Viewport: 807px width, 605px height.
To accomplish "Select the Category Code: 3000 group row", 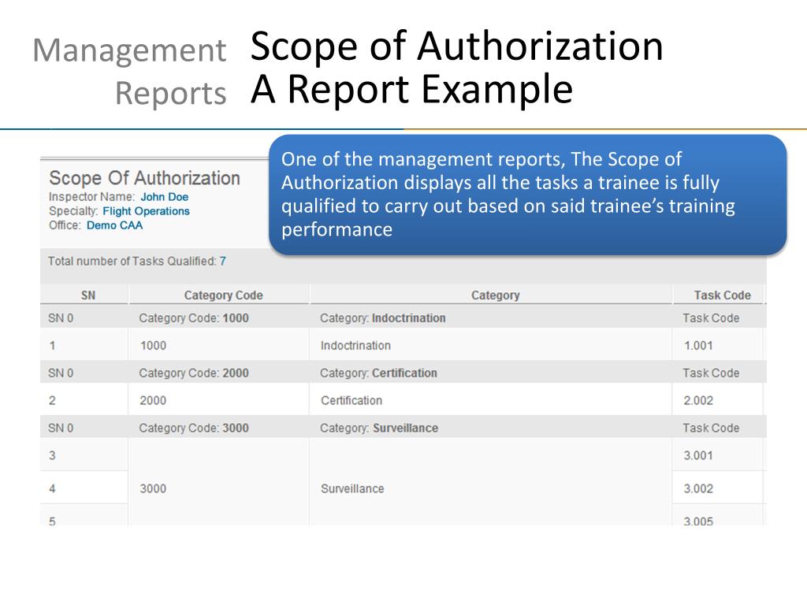I will click(403, 428).
